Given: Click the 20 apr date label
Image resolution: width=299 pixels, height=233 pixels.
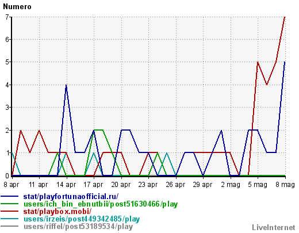Looking at the screenshot, I should tap(121, 185).
